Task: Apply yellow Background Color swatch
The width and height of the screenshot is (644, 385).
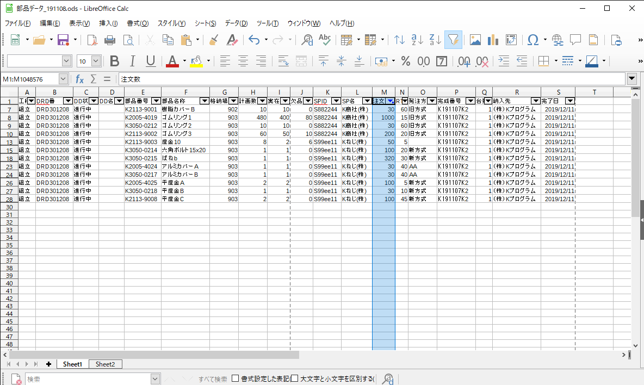Action: (x=196, y=61)
